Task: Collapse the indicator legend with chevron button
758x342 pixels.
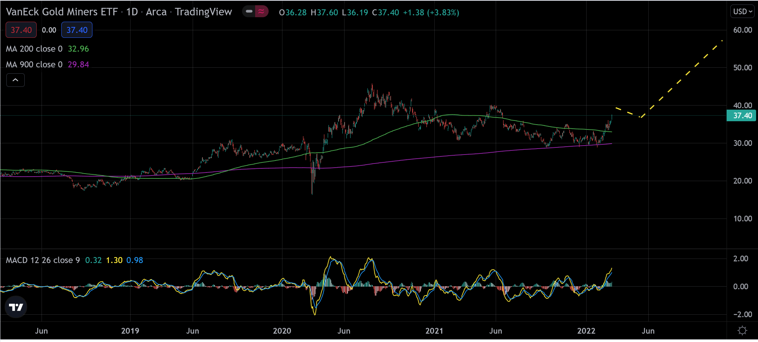Action: pyautogui.click(x=15, y=80)
